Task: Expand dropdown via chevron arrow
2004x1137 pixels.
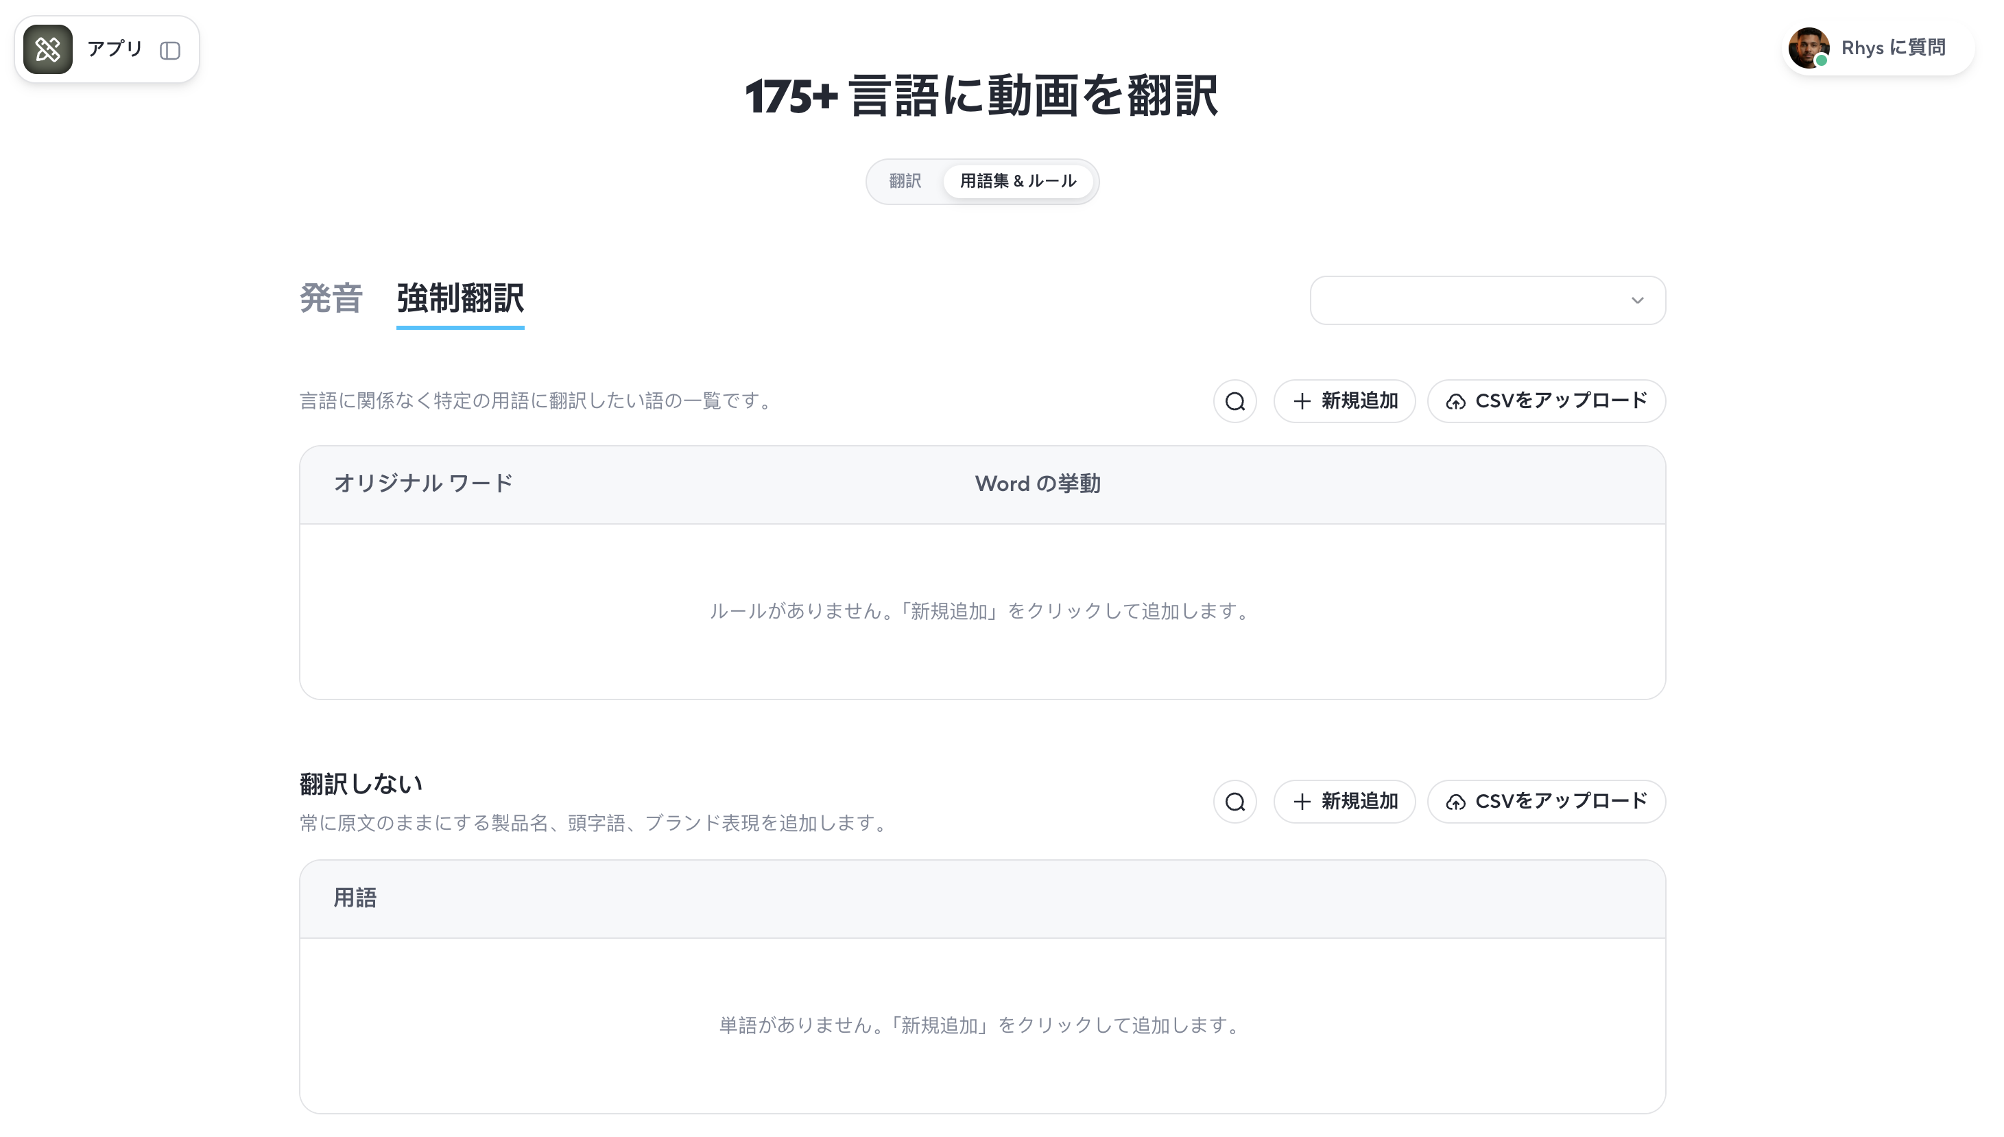Action: pyautogui.click(x=1637, y=300)
